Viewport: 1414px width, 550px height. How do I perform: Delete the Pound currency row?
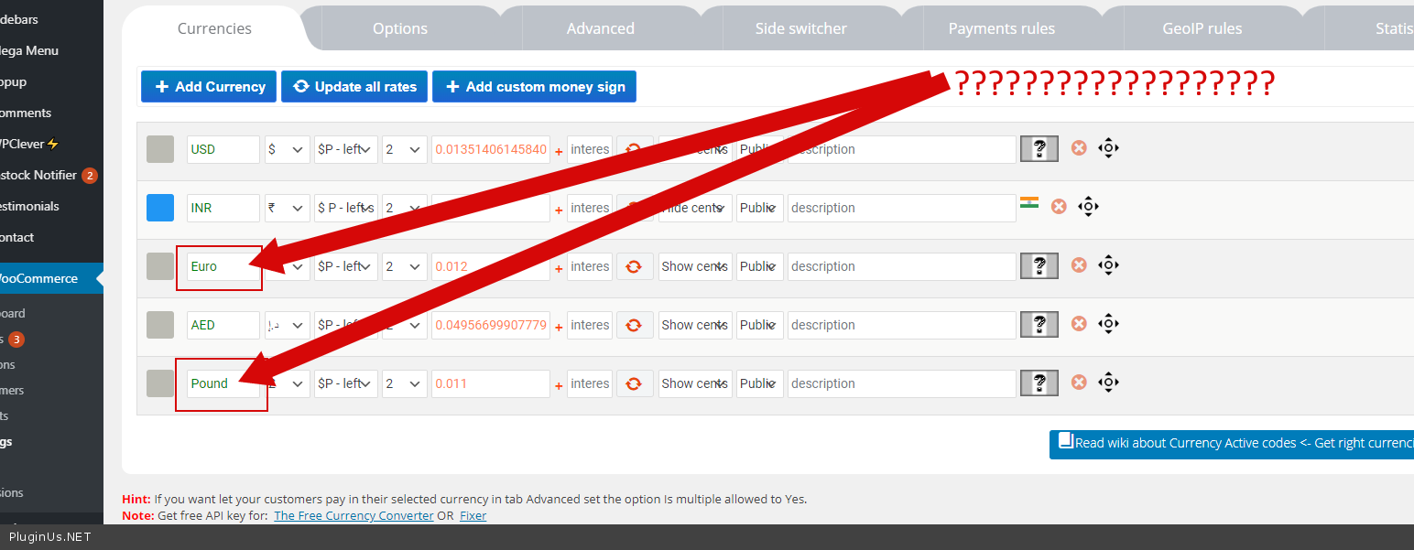1079,382
